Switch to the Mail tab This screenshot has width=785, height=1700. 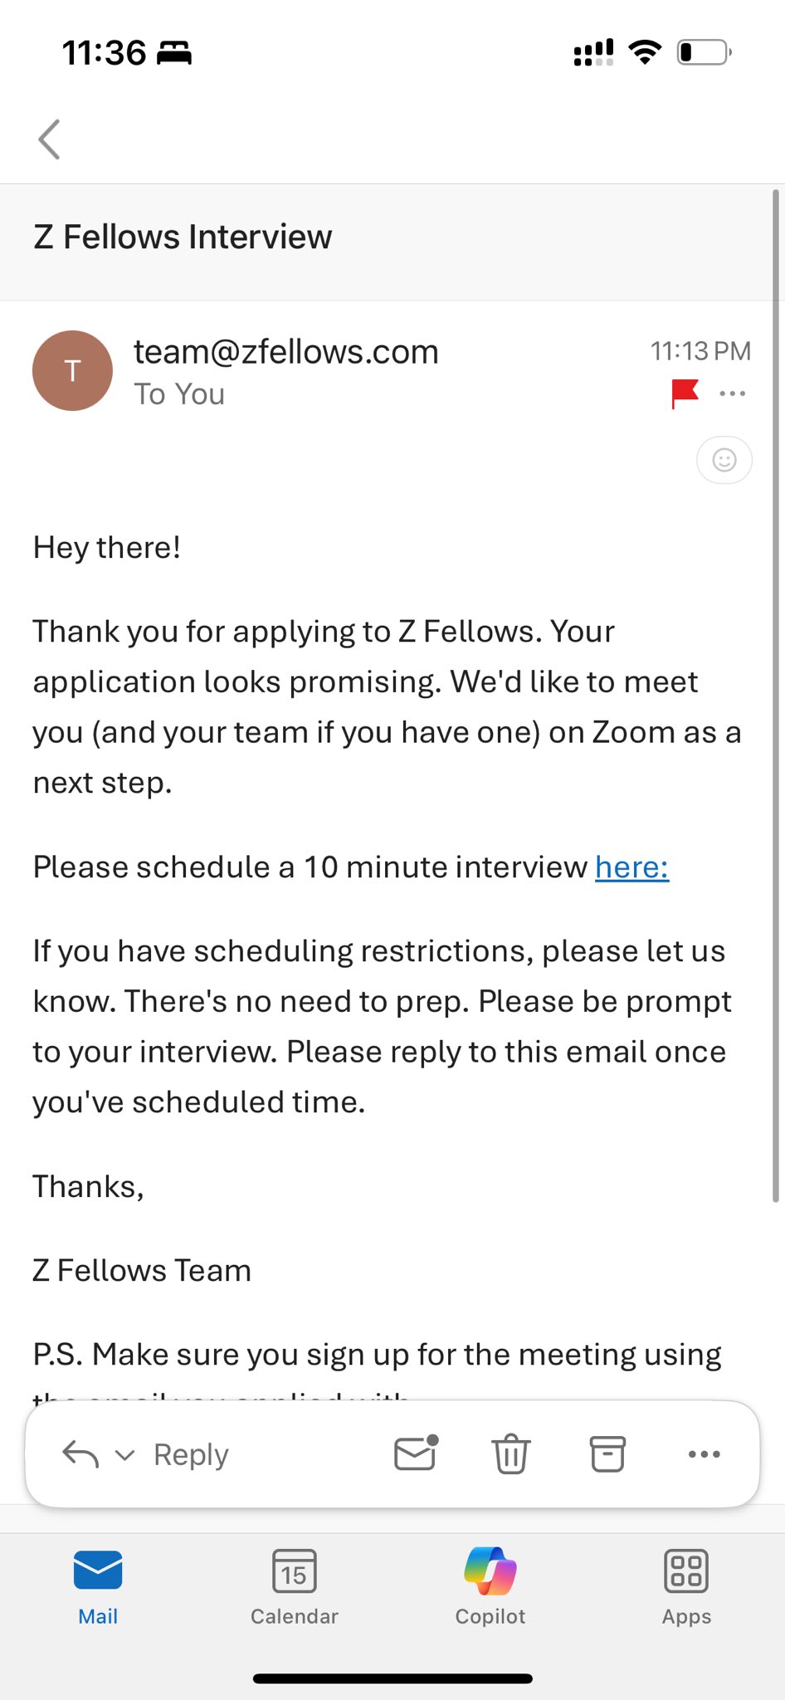click(98, 1587)
